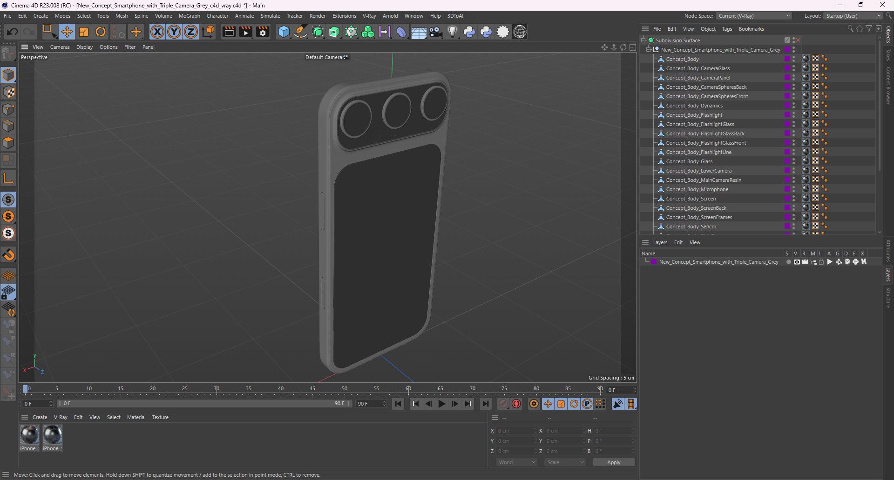
Task: Toggle visibility dots for Concept_Body_Glass
Action: 794,161
